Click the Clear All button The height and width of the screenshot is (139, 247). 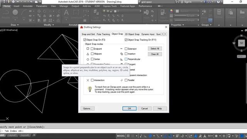pyautogui.click(x=155, y=54)
